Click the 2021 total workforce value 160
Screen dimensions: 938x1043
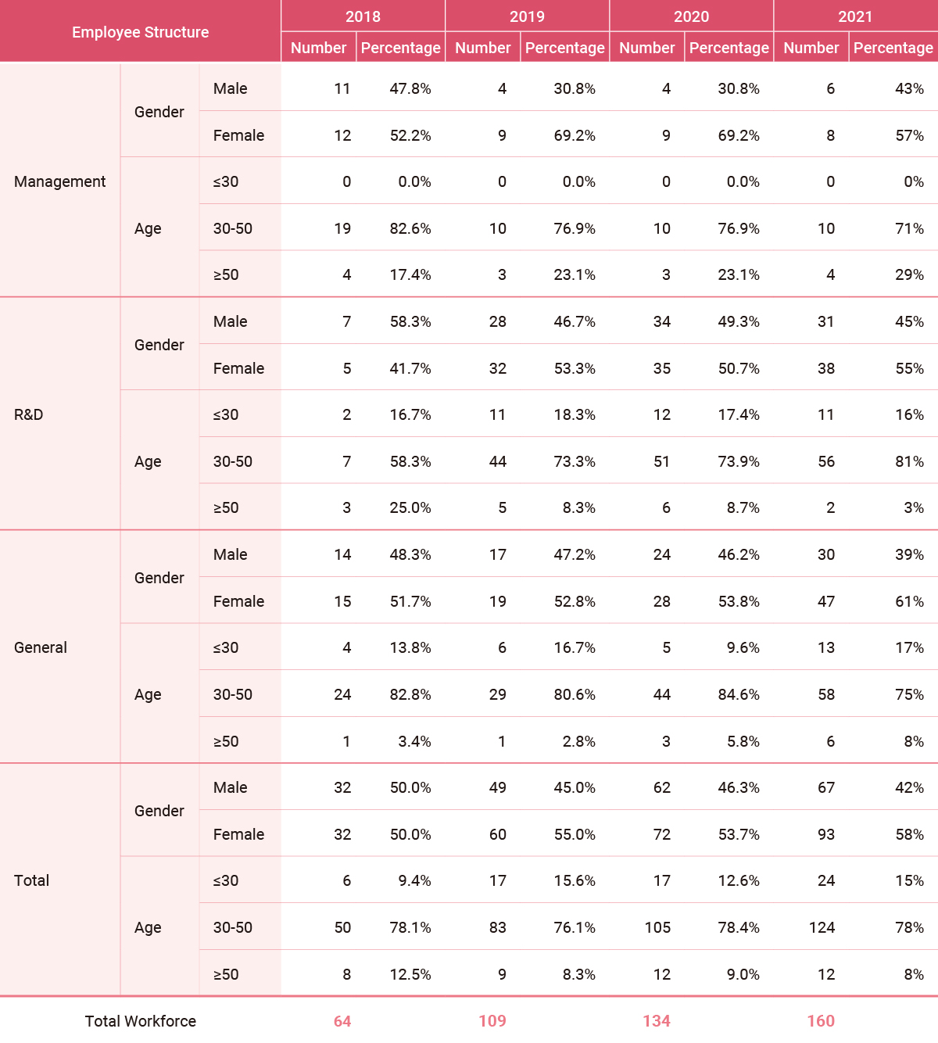coord(821,1021)
